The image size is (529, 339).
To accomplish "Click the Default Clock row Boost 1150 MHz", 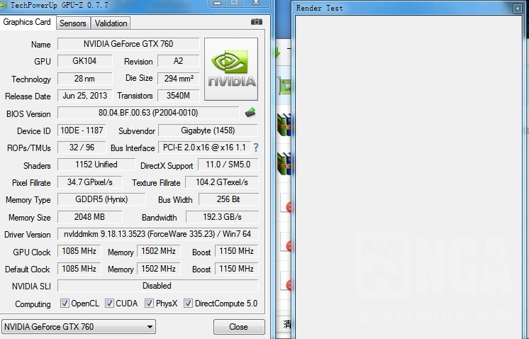I will pyautogui.click(x=237, y=269).
